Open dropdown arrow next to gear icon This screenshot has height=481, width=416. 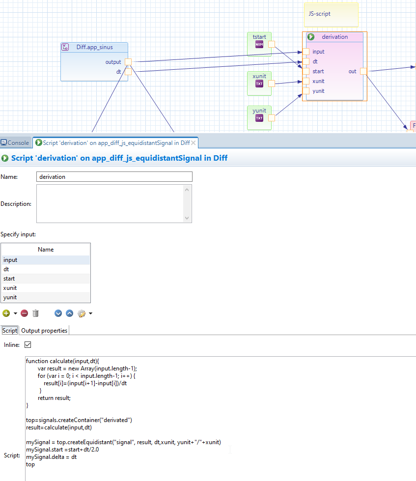90,313
